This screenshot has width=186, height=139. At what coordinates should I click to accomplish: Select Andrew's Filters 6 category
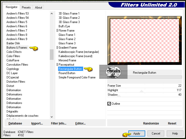[17, 26]
